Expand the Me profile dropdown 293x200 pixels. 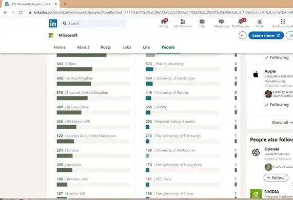tap(259, 24)
